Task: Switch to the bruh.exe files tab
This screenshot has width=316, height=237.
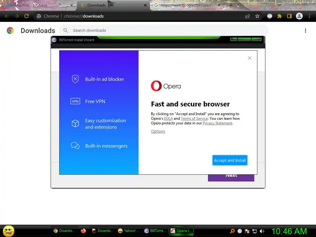Action: click(x=38, y=5)
